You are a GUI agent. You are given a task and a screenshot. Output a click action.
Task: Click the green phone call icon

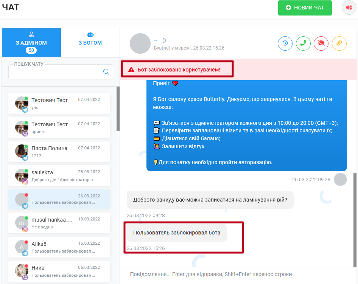pos(303,43)
